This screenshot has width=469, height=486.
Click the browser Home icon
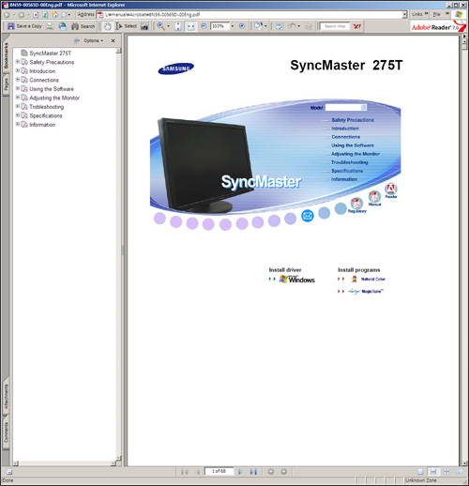coord(55,14)
